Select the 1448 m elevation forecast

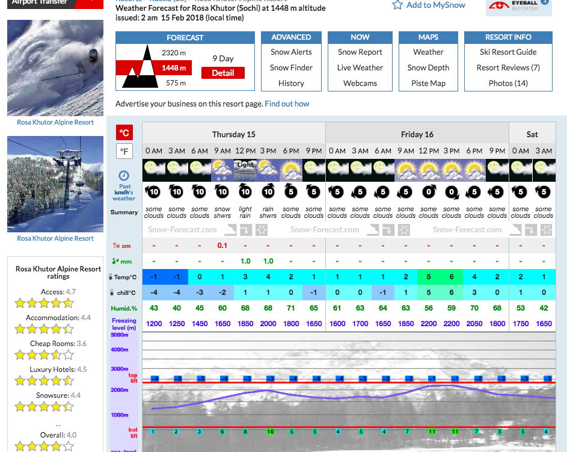174,68
